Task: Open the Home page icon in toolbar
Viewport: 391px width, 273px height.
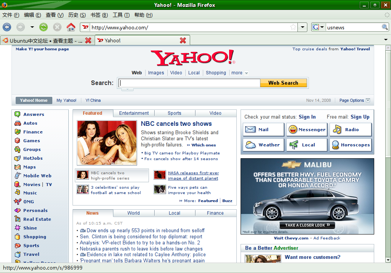Action: [x=71, y=27]
